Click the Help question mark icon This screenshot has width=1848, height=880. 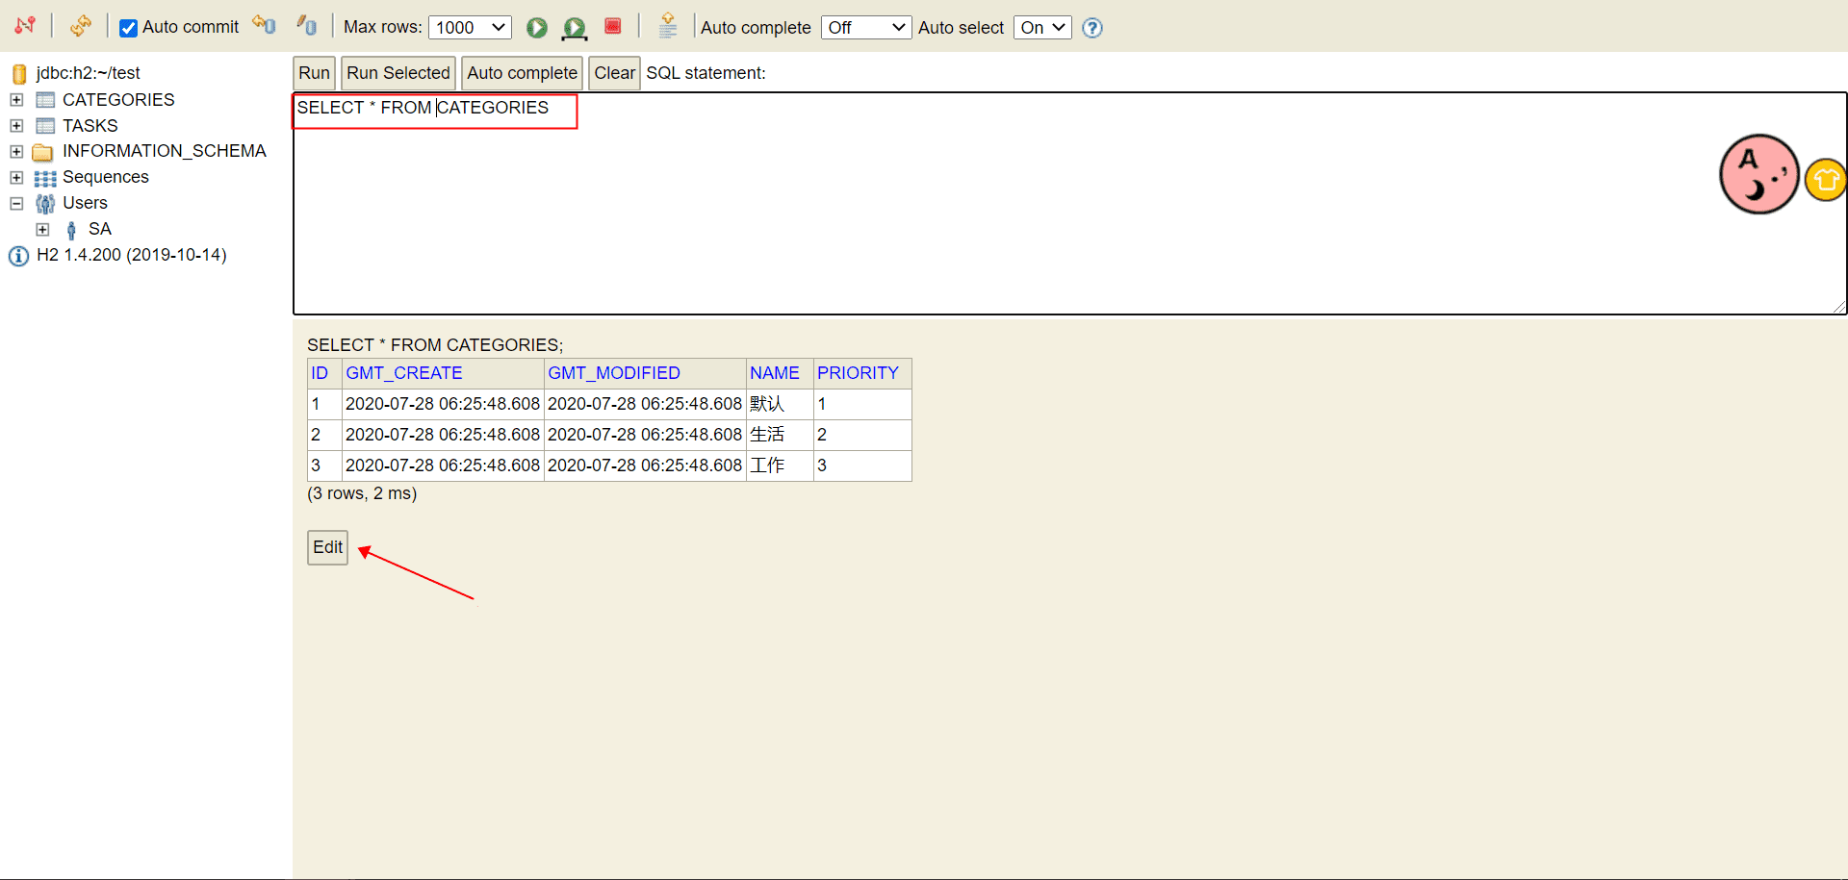pos(1092,28)
